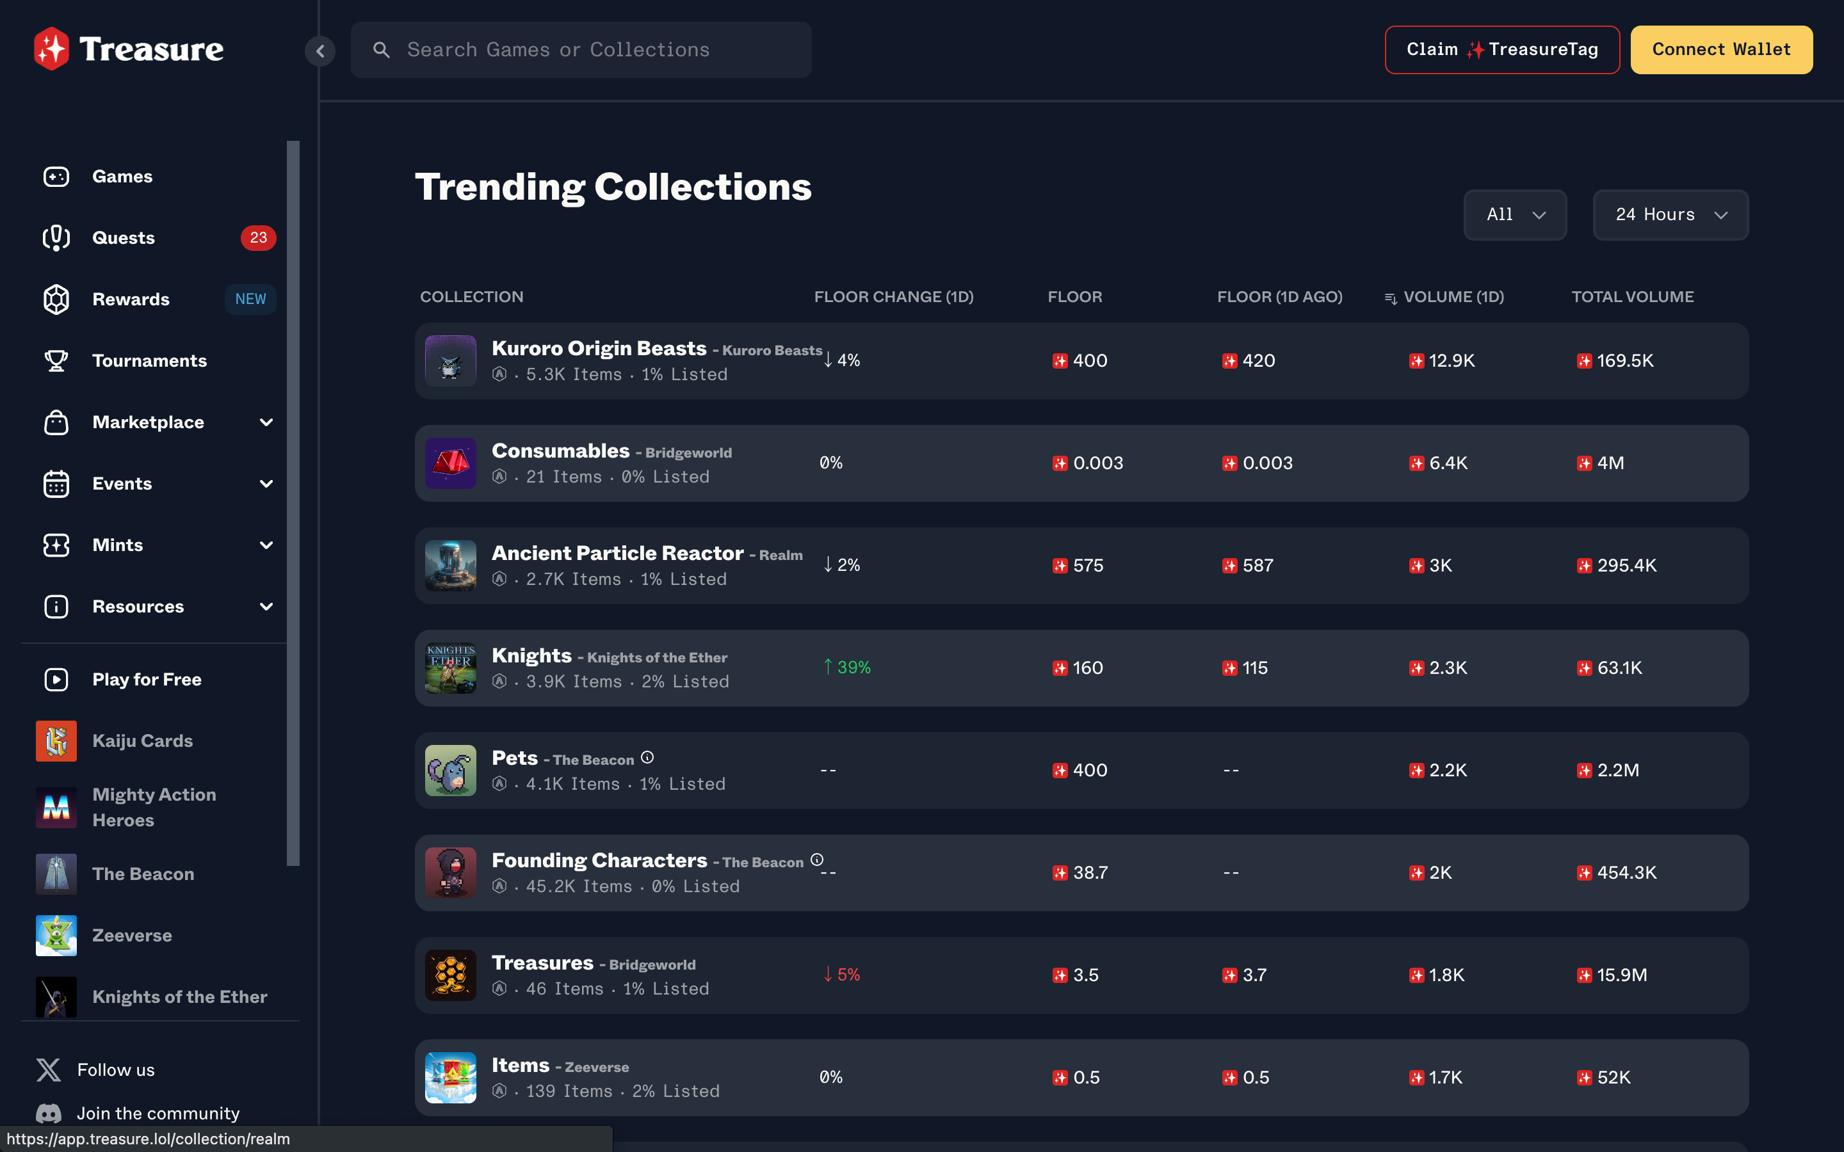This screenshot has width=1844, height=1152.
Task: Open Knights of the Ether sidebar icon
Action: (56, 996)
